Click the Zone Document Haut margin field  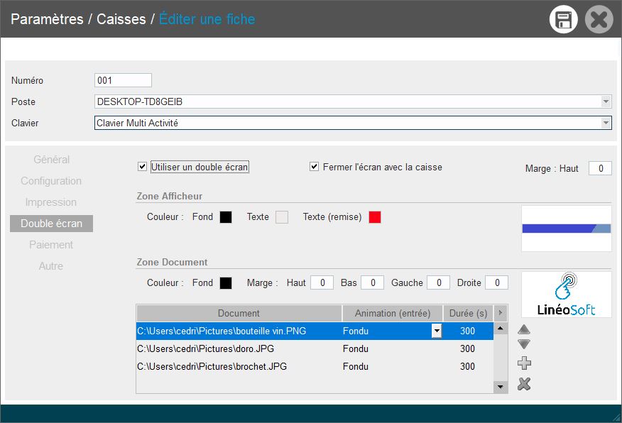(322, 282)
